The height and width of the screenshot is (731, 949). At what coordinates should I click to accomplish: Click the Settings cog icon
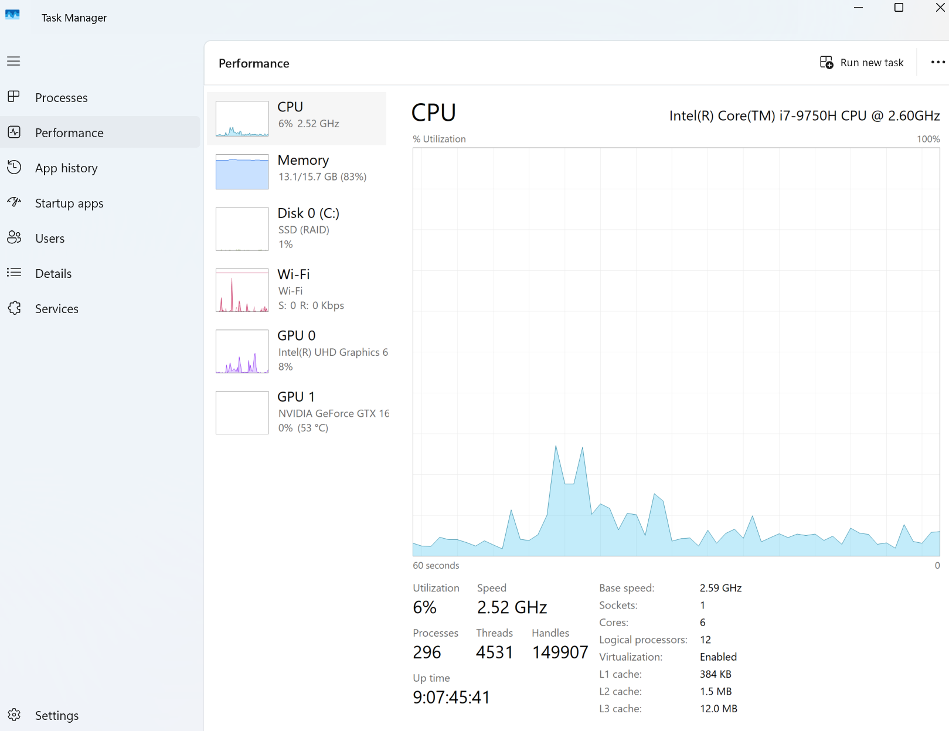point(14,715)
